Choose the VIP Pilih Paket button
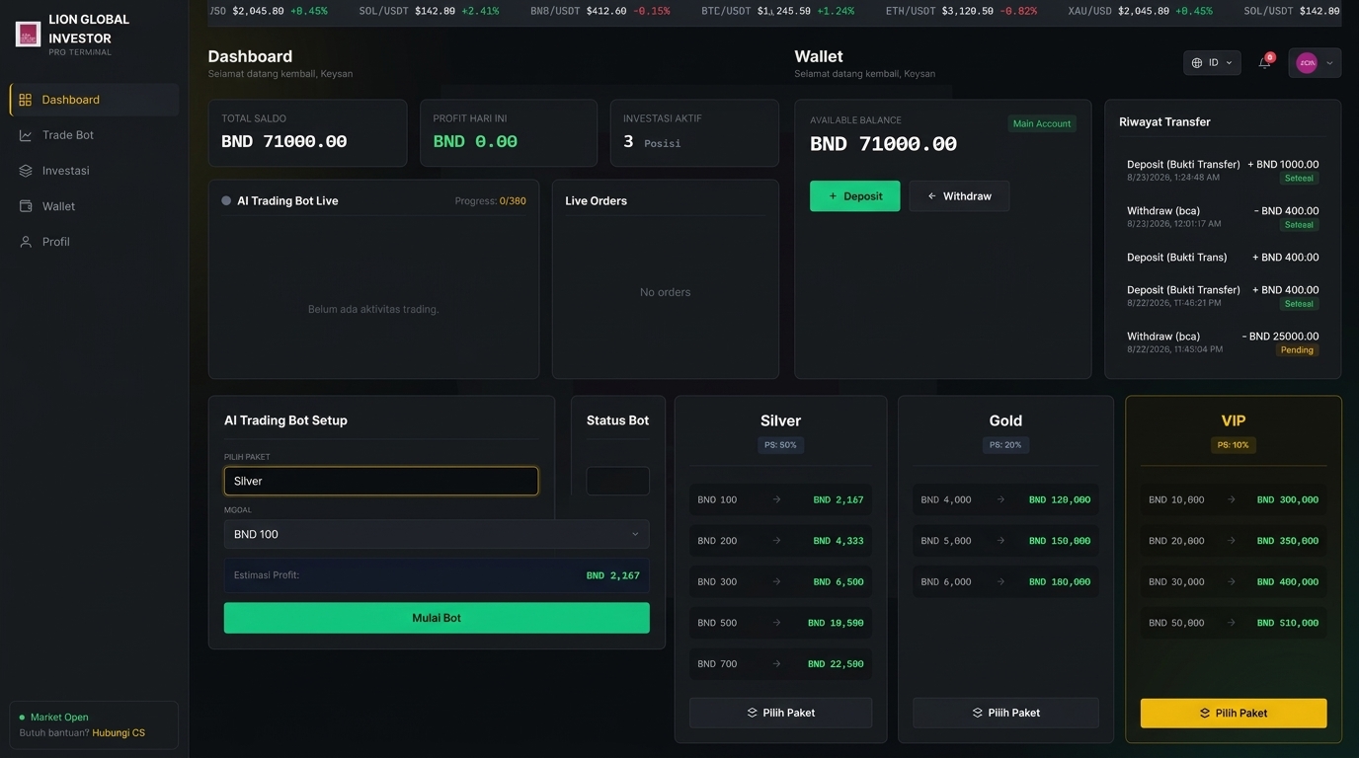Viewport: 1359px width, 758px height. [x=1234, y=713]
